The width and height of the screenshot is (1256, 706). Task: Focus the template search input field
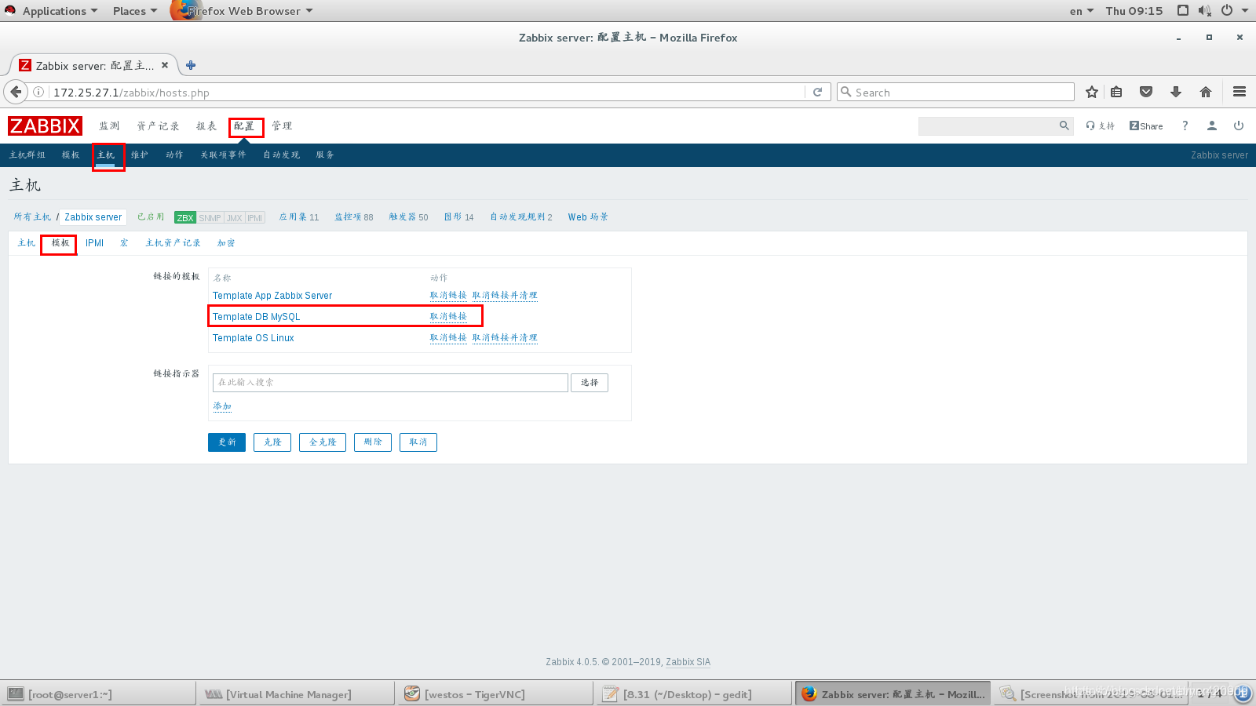pos(390,382)
